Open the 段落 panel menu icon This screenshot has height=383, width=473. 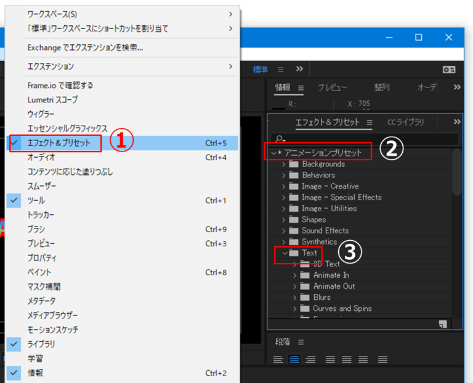coord(301,342)
